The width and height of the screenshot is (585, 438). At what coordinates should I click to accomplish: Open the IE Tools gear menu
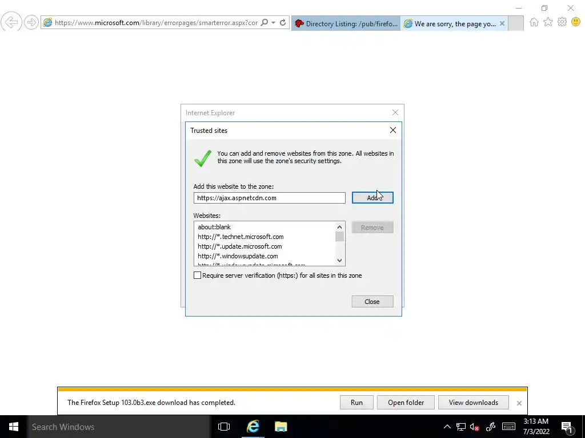pyautogui.click(x=562, y=22)
